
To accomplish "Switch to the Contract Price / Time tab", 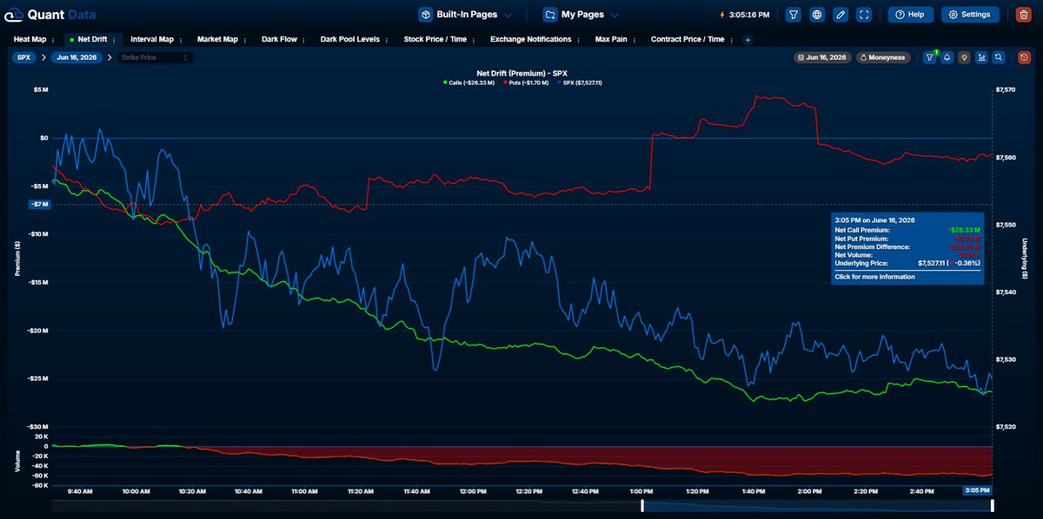I will [688, 39].
